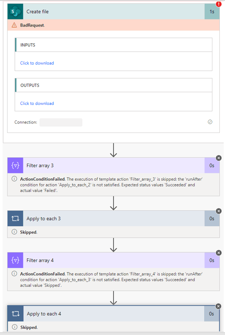
Task: Click the INPUTS section header
Action: coord(114,45)
